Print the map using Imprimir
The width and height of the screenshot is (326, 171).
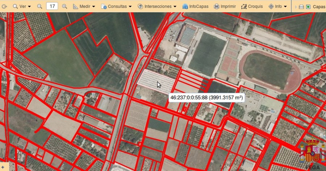225,7
